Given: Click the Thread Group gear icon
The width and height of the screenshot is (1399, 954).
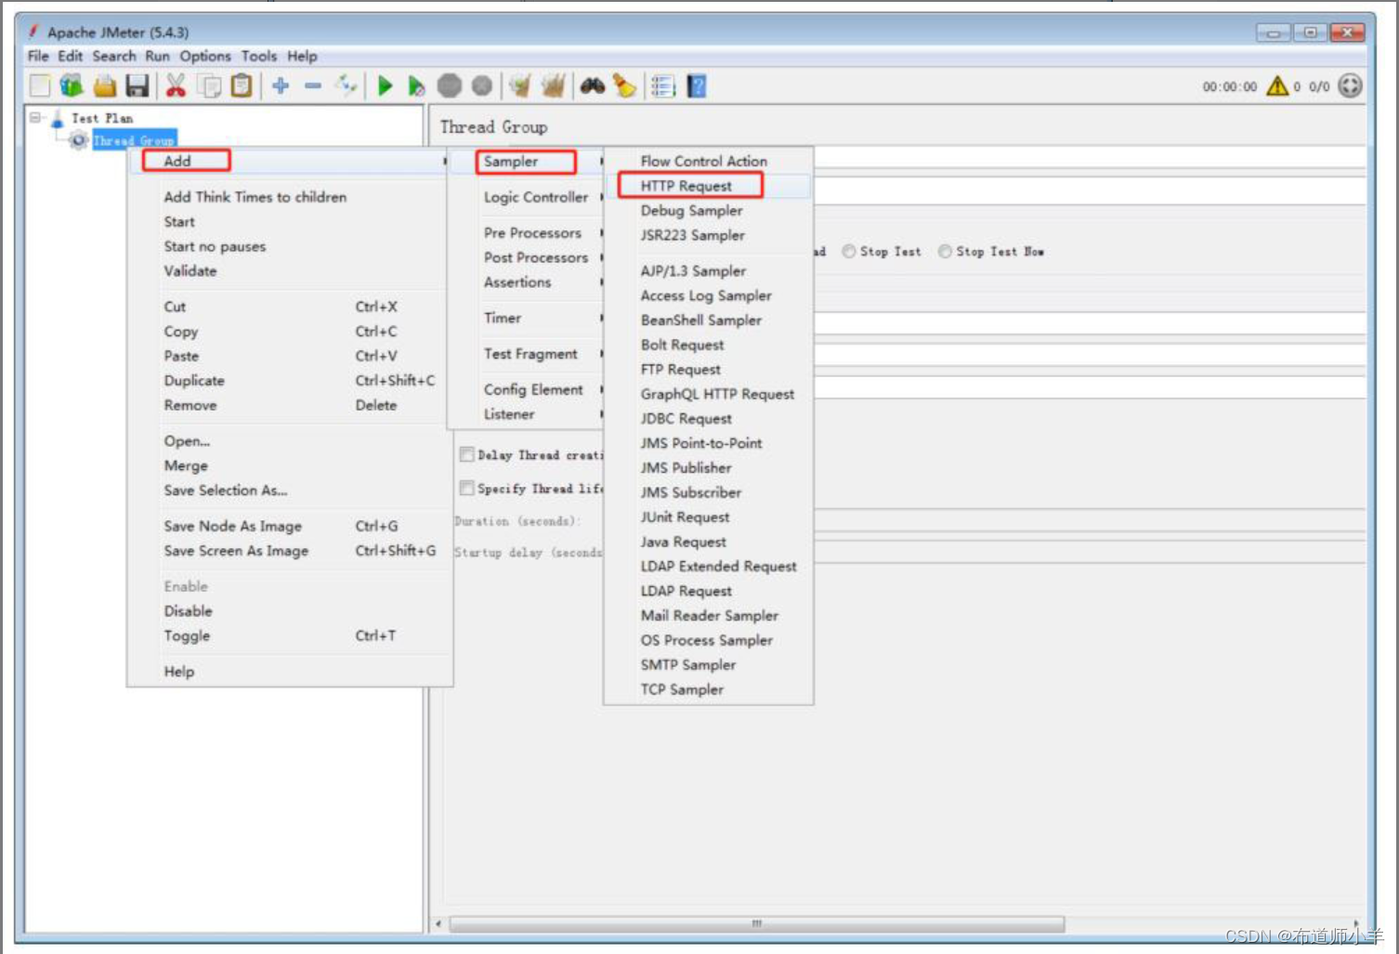Looking at the screenshot, I should click(x=79, y=140).
